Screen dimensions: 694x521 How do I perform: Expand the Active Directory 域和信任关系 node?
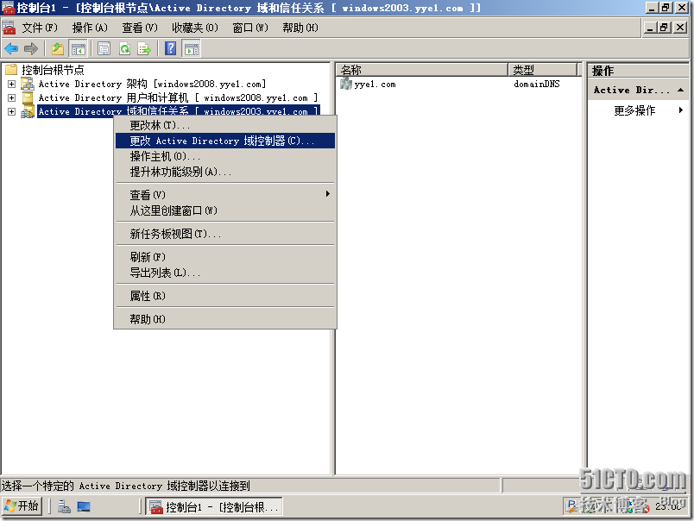point(11,111)
